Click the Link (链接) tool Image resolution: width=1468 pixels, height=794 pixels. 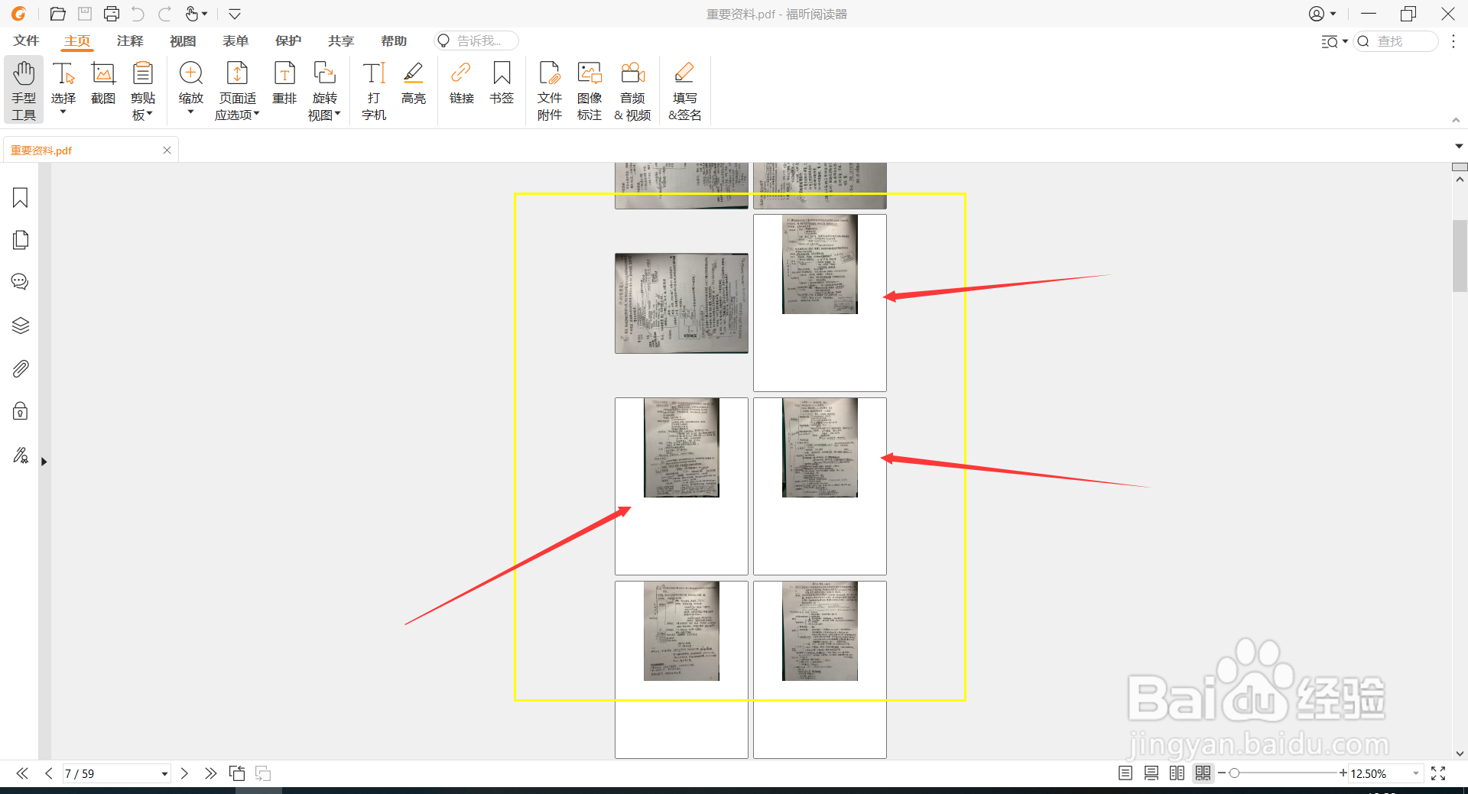click(462, 83)
